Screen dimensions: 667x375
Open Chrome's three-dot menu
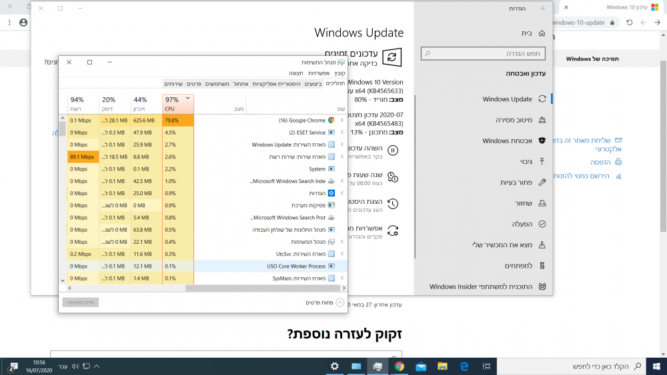click(9, 23)
